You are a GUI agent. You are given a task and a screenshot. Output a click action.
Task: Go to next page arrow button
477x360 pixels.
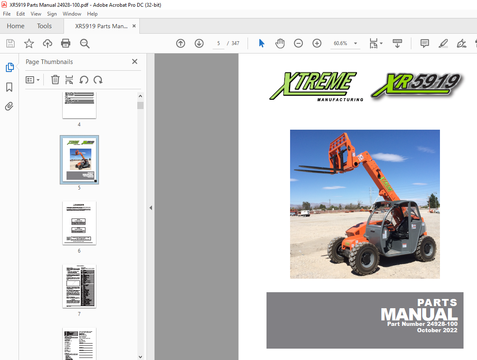(199, 43)
